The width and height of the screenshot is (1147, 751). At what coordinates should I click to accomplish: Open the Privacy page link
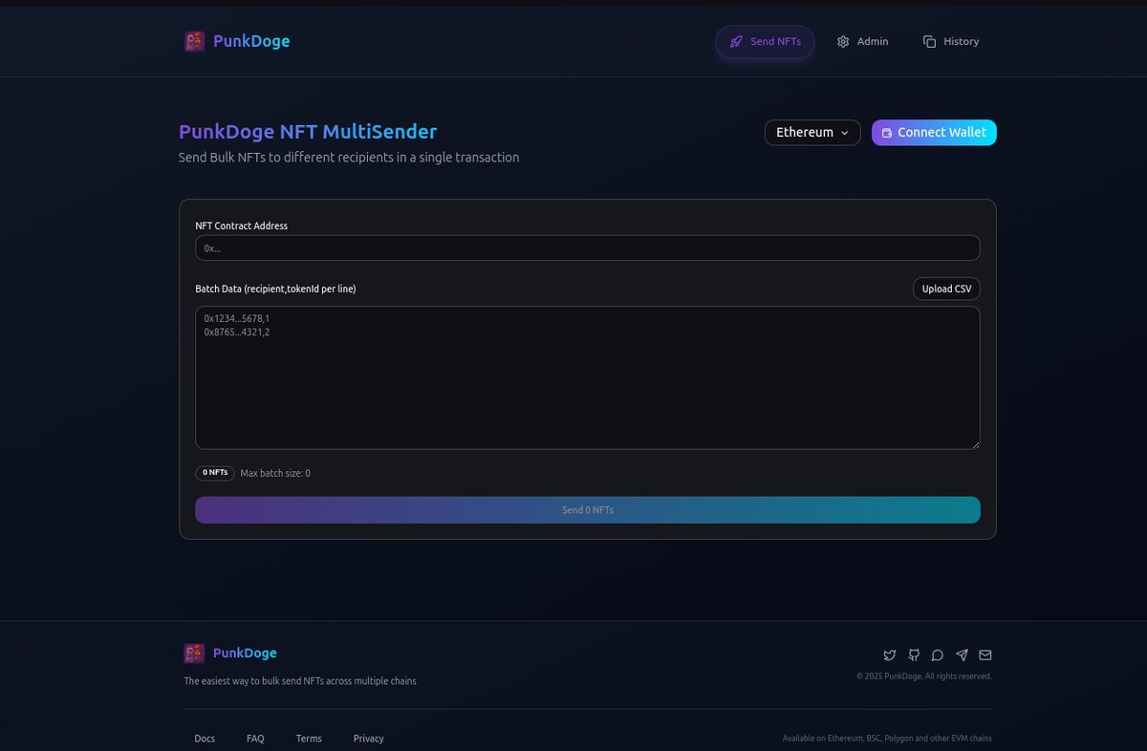point(368,738)
